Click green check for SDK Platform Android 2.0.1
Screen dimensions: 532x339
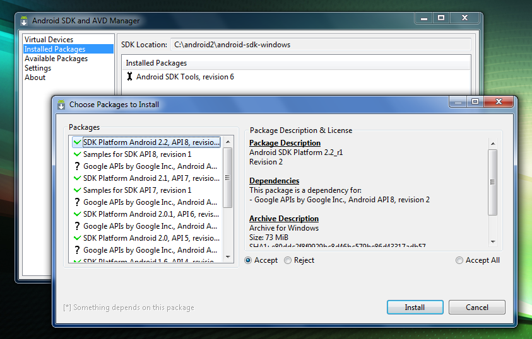pos(78,214)
